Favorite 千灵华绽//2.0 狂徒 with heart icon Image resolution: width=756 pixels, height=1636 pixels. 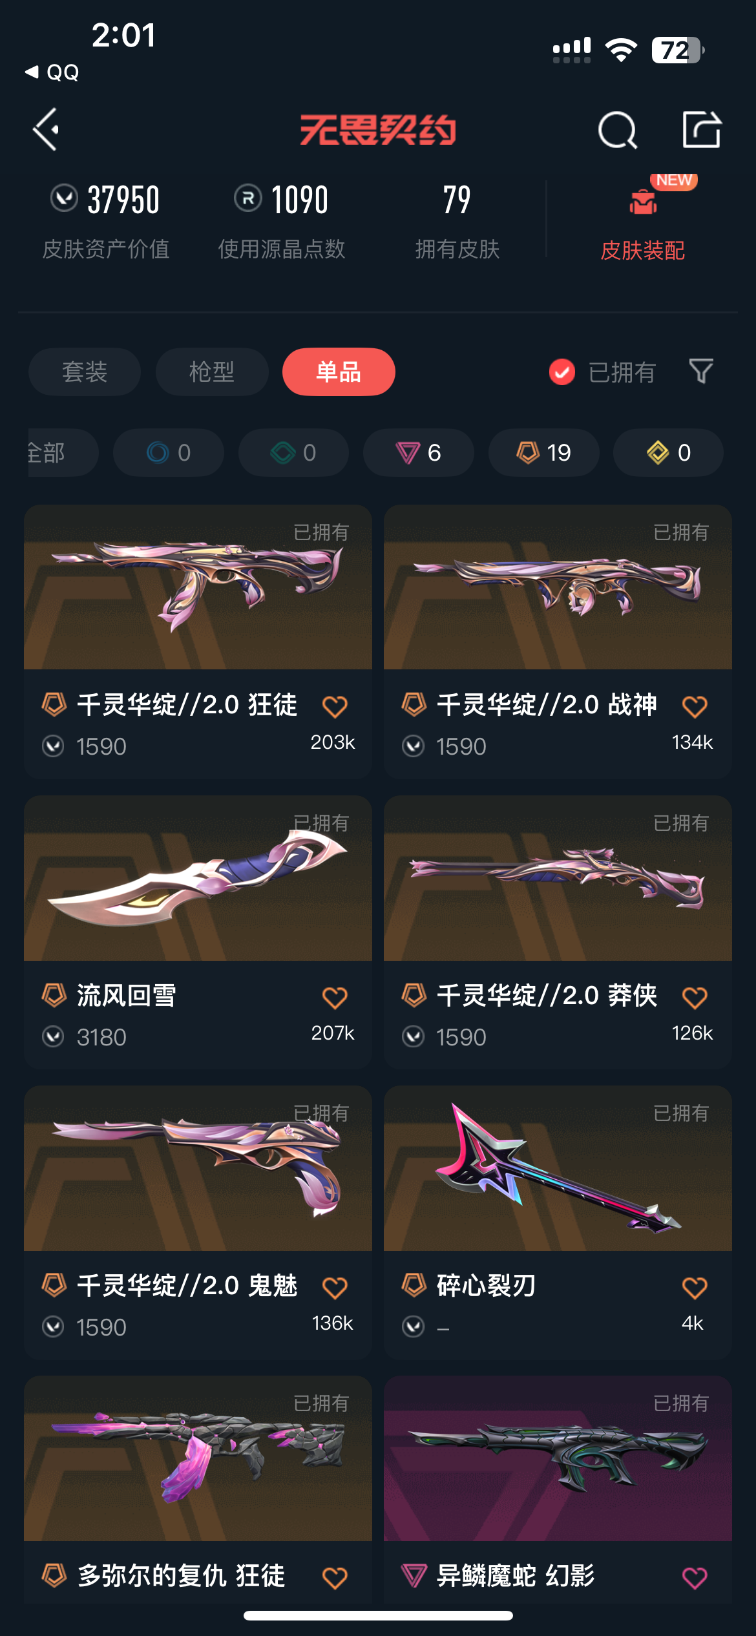[335, 706]
